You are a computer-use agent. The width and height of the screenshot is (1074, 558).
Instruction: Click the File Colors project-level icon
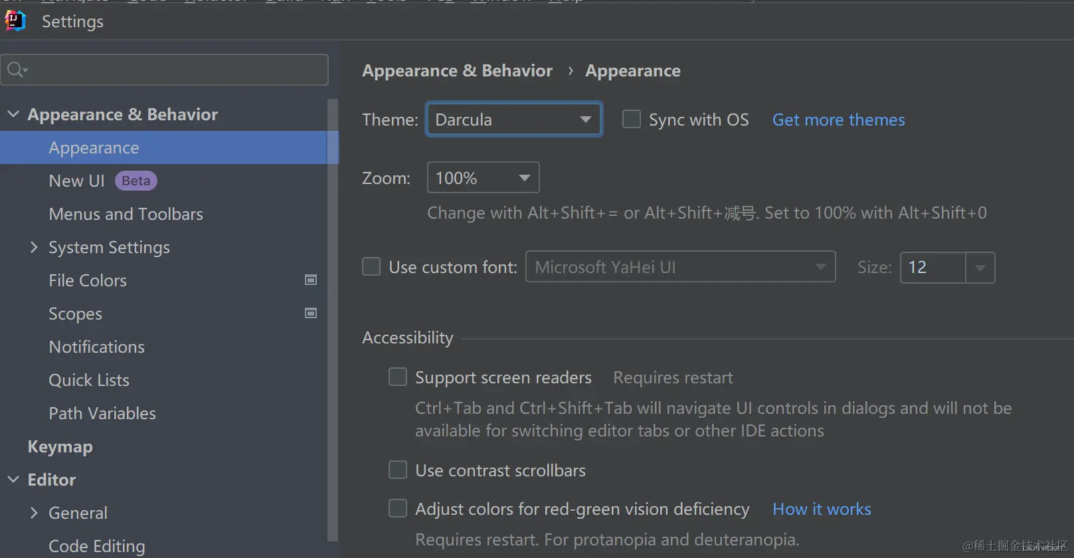coord(310,280)
